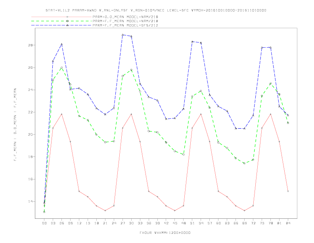
Task: Click the x-axis title 'FHOUR VHHMM: 1200>0000'
Action: click(x=165, y=233)
